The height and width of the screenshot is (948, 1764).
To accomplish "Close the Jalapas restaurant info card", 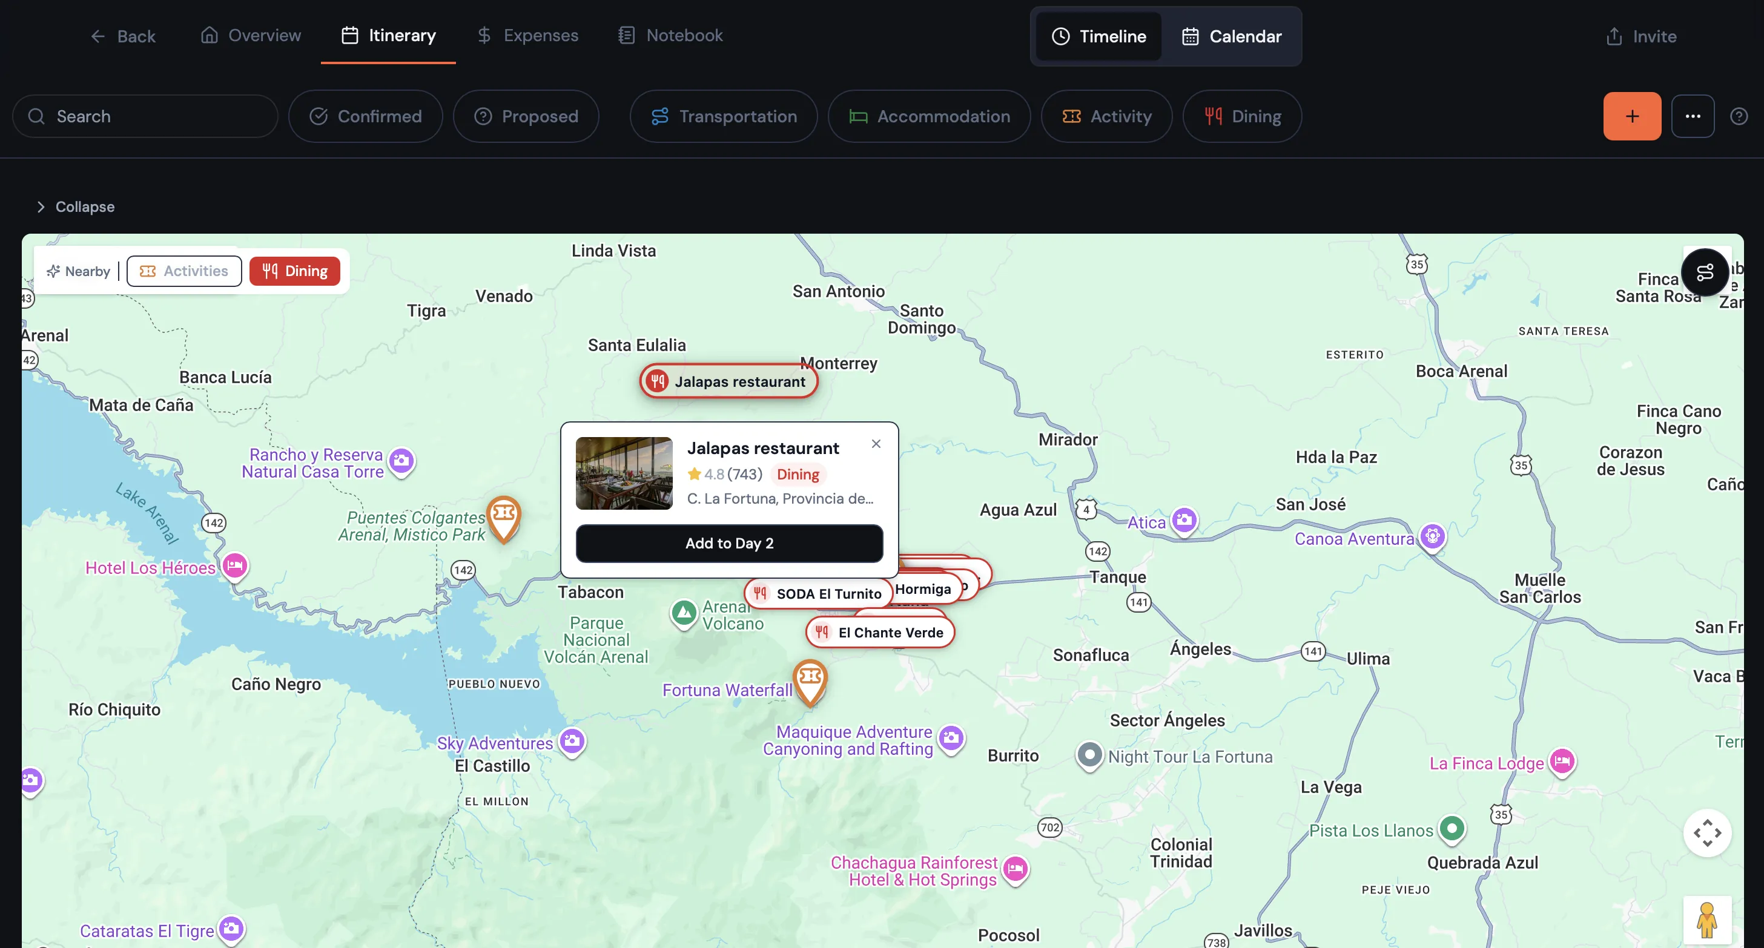I will [876, 444].
